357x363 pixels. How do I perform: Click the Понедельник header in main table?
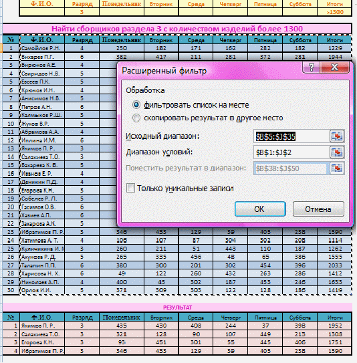[122, 40]
